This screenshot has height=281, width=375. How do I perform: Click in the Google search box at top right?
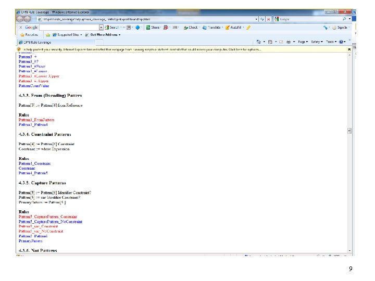coord(310,19)
